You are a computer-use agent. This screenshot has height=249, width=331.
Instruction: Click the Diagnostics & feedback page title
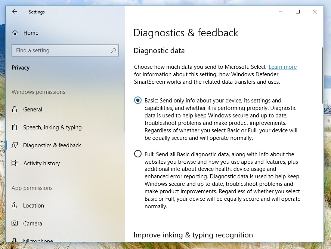(186, 33)
